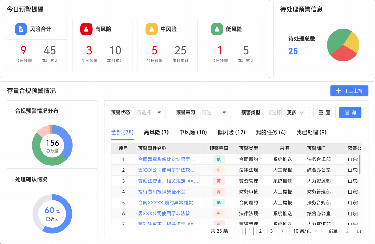375x244 pixels.
Task: Open the 预警状态 dropdown
Action: [149, 113]
